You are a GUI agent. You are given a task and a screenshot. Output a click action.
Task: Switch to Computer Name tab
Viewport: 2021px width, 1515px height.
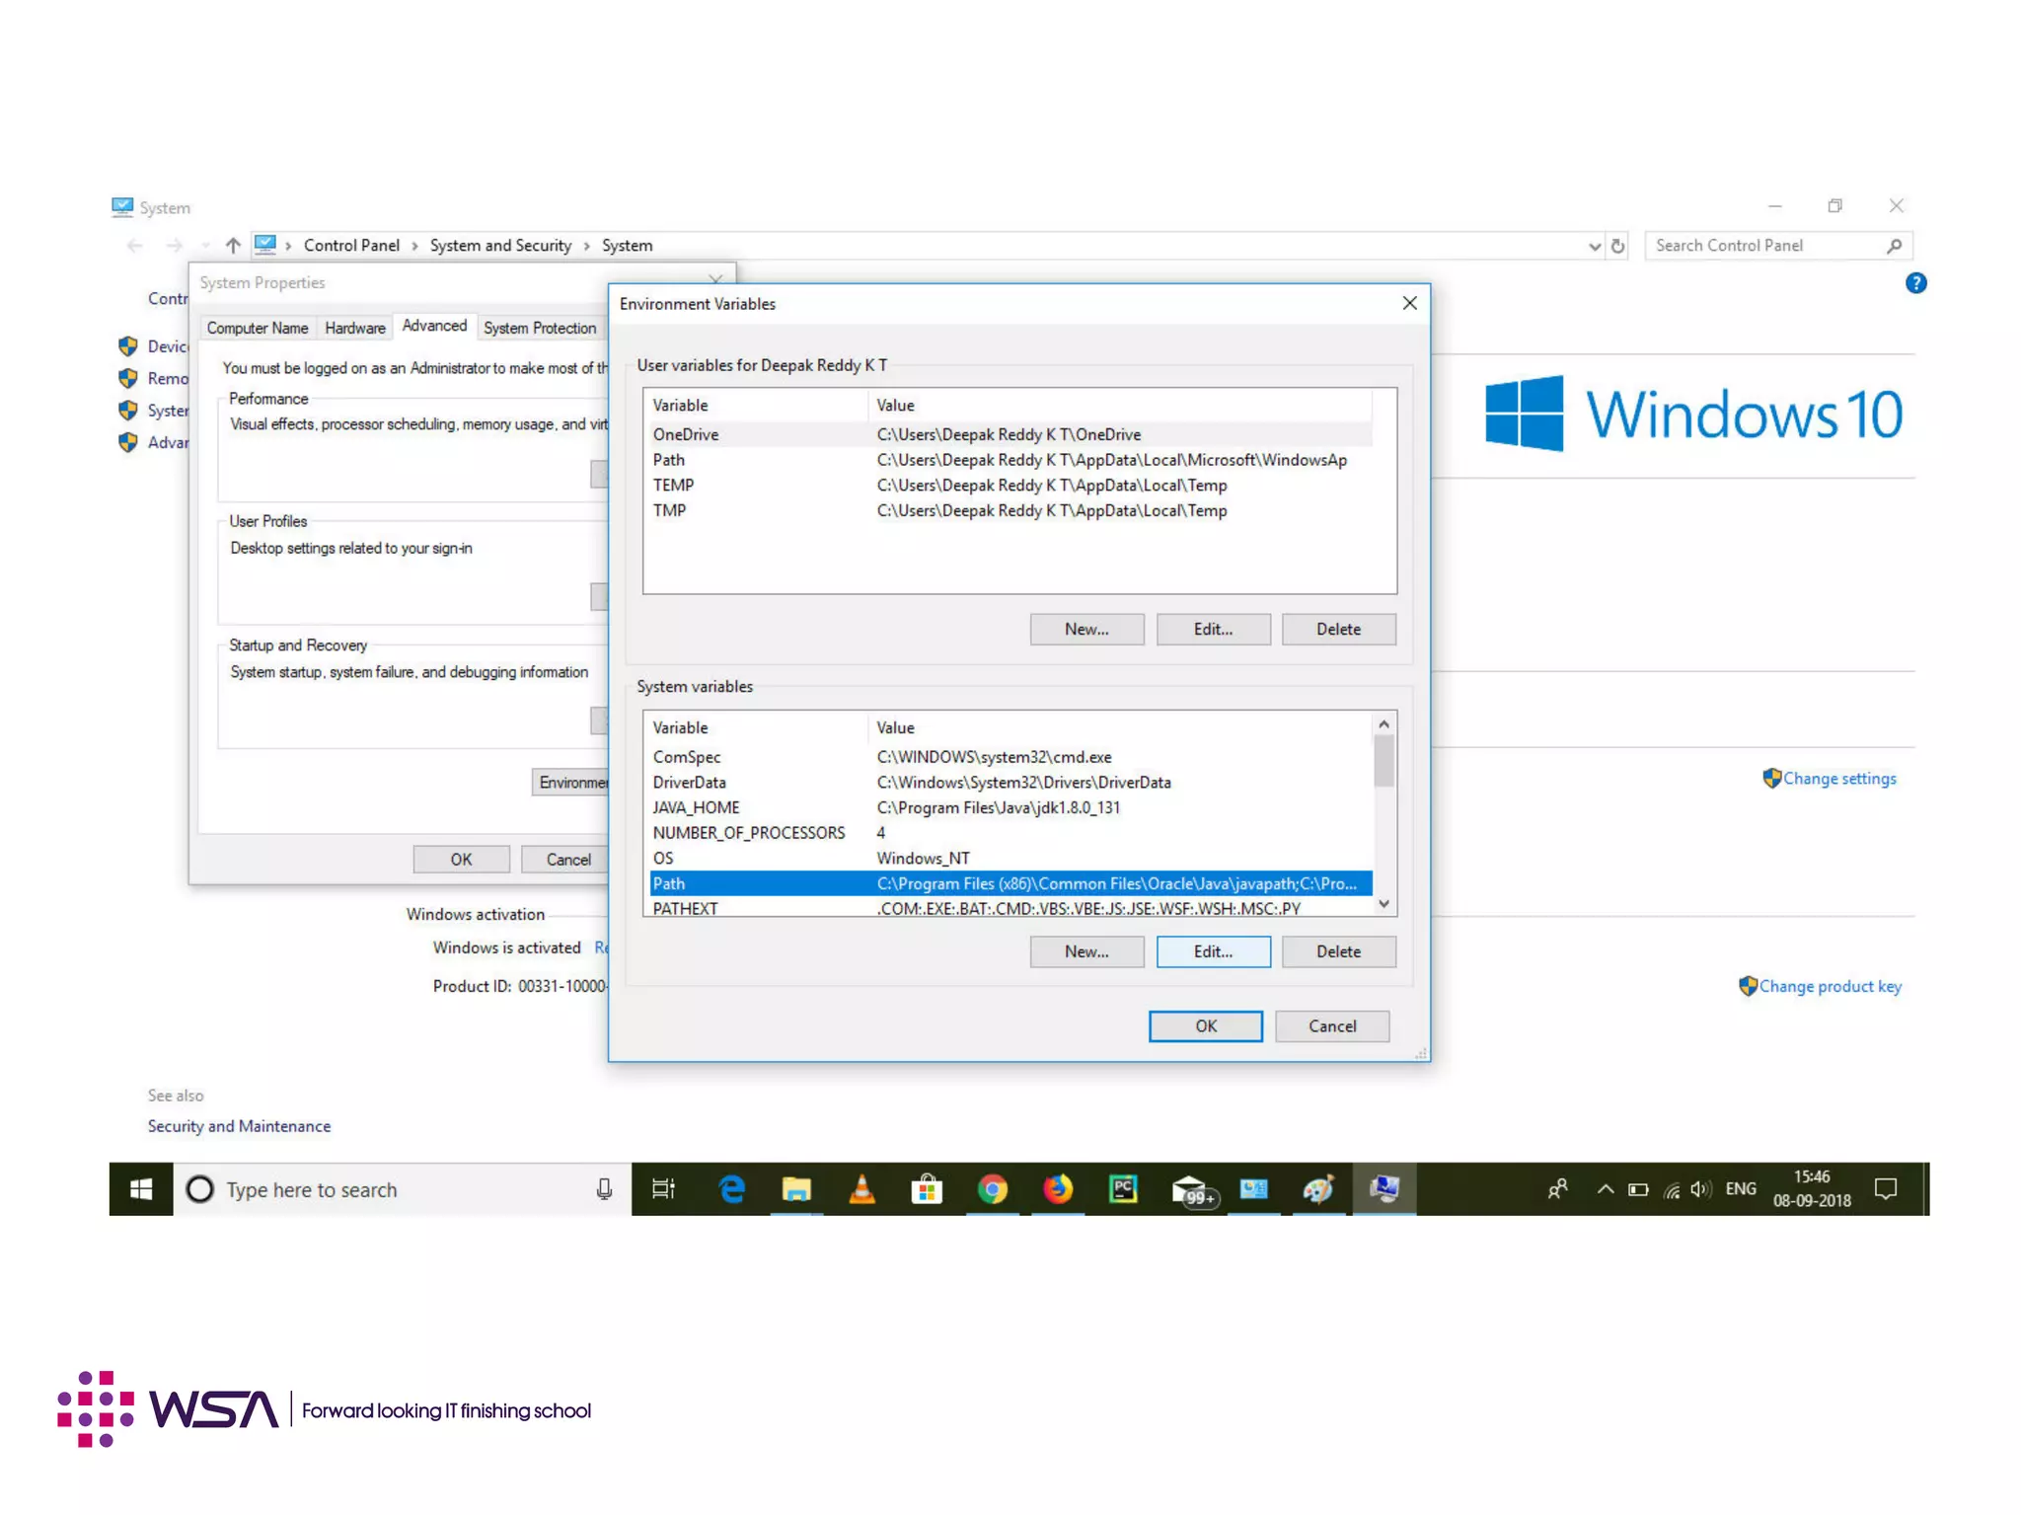(x=257, y=329)
